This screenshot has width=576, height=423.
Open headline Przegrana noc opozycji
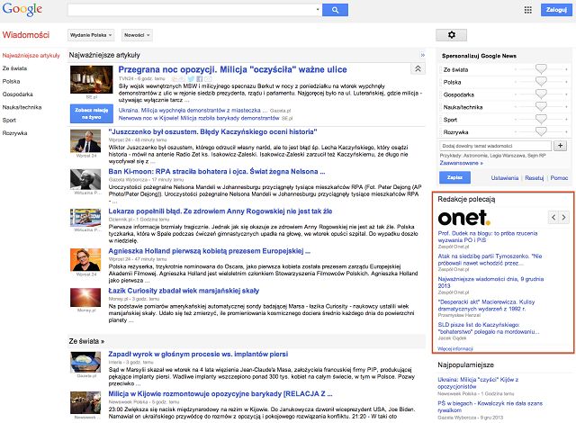[x=232, y=69]
